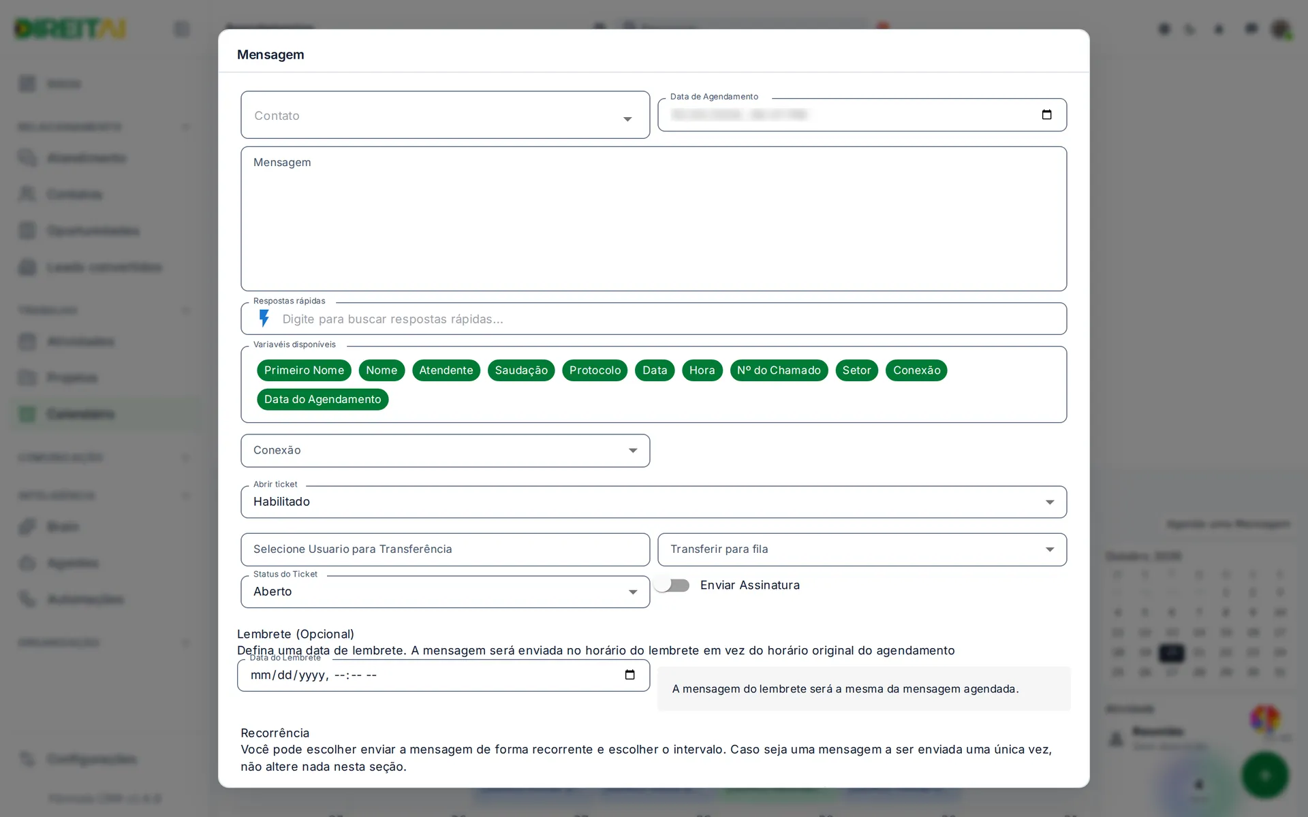Insert the Data do Agendamento variable
The image size is (1308, 817).
pos(322,399)
